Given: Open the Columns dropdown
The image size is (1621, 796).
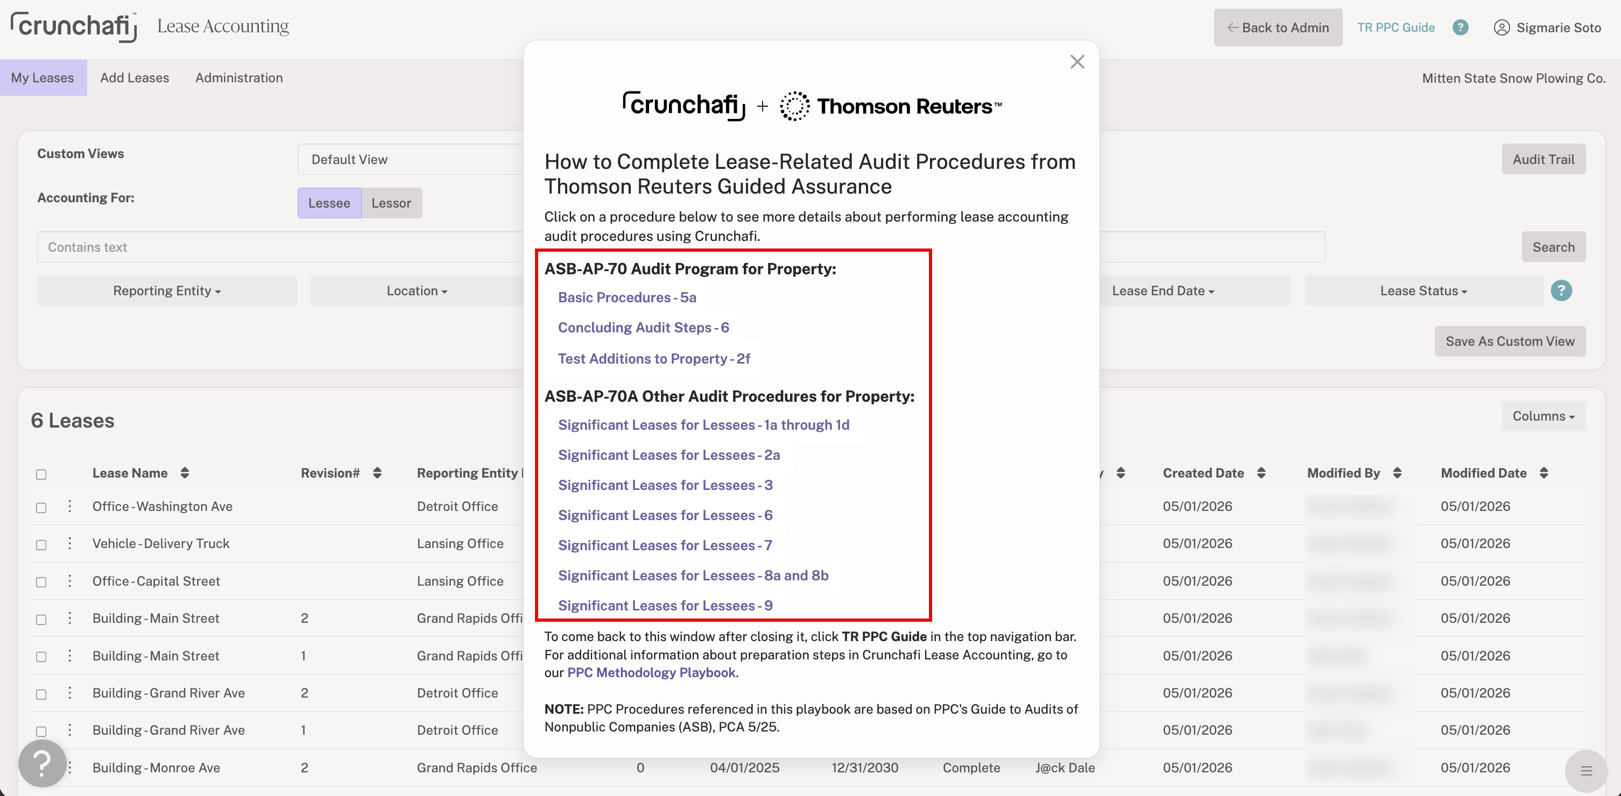Looking at the screenshot, I should (1544, 416).
